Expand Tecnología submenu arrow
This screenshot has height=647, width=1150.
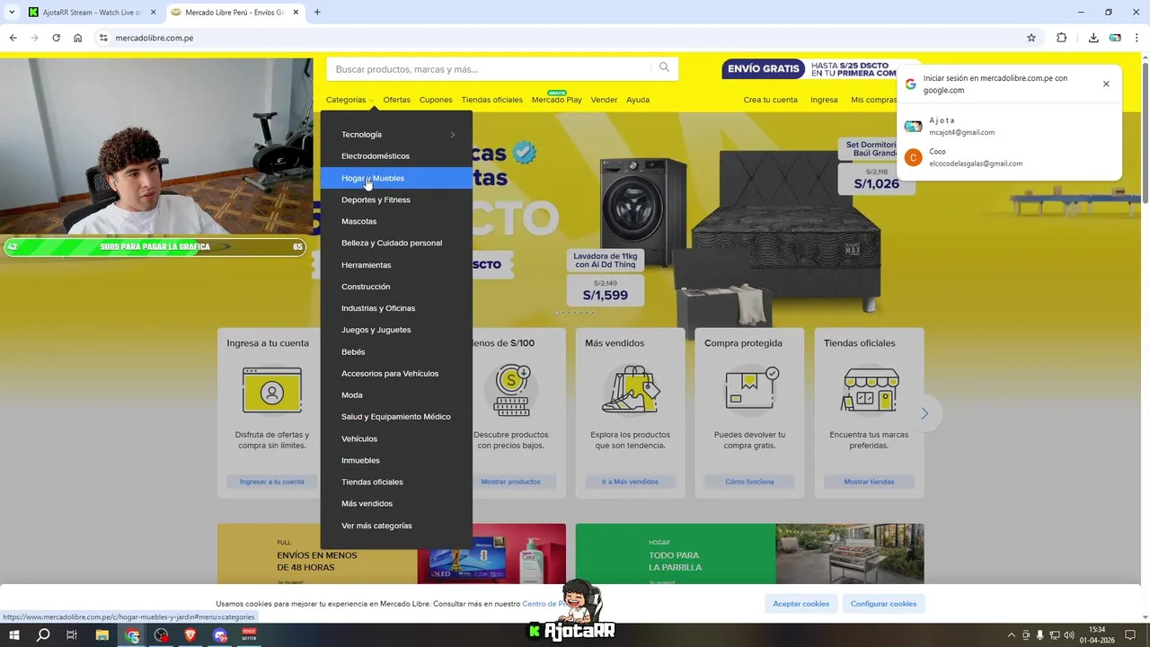click(453, 135)
